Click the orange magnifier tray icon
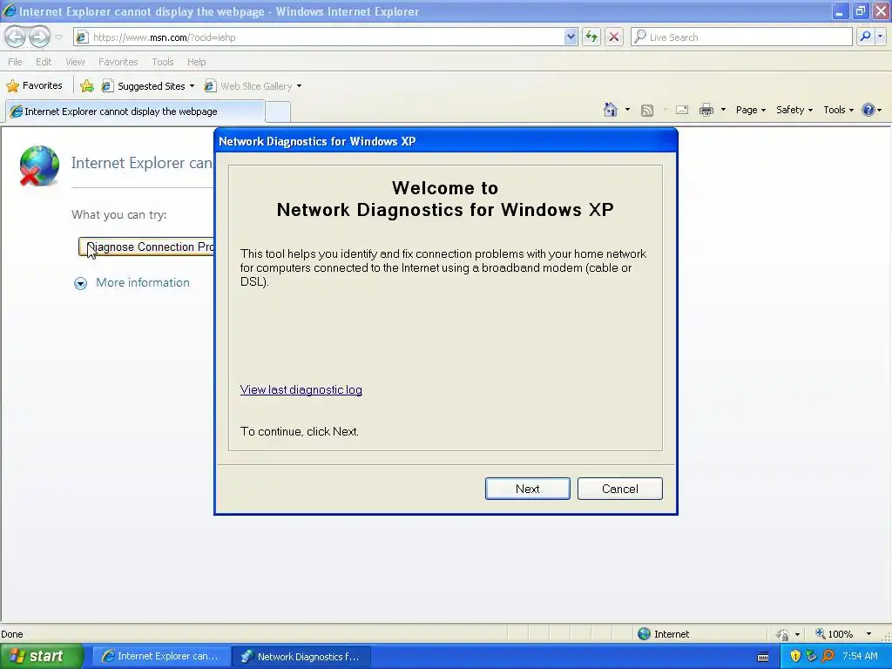Image resolution: width=892 pixels, height=669 pixels. [828, 656]
